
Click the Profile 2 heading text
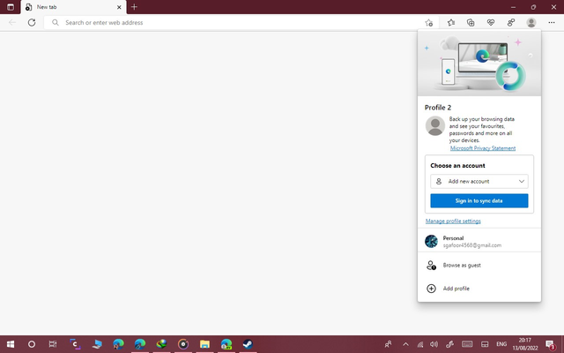coord(438,108)
